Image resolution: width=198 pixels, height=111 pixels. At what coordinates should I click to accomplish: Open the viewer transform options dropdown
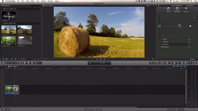(45, 59)
